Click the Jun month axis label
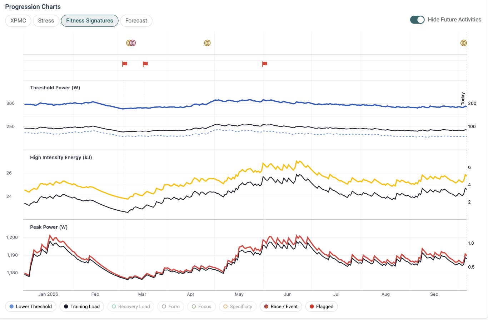Image resolution: width=488 pixels, height=320 pixels. click(288, 294)
